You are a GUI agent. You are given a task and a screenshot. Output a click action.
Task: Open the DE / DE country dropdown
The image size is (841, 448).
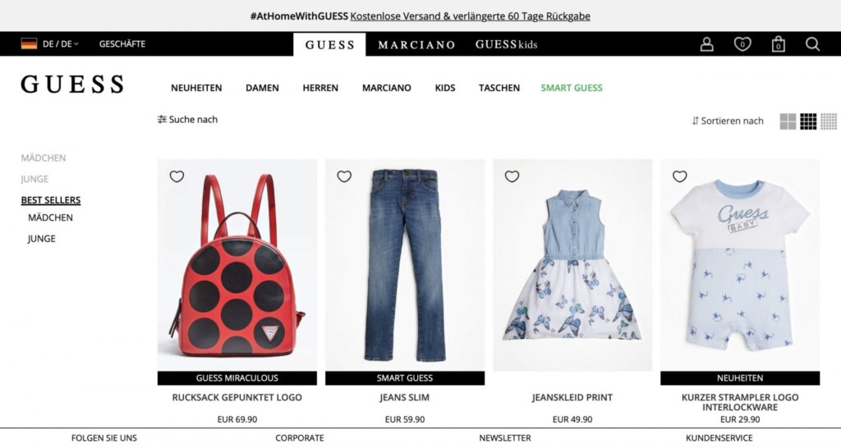[x=50, y=44]
